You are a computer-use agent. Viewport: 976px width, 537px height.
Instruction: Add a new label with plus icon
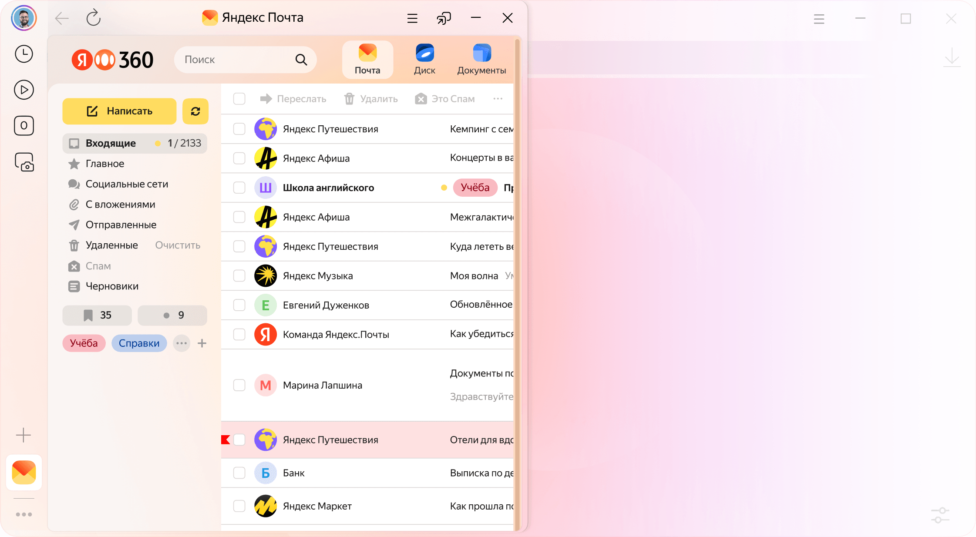pyautogui.click(x=202, y=343)
